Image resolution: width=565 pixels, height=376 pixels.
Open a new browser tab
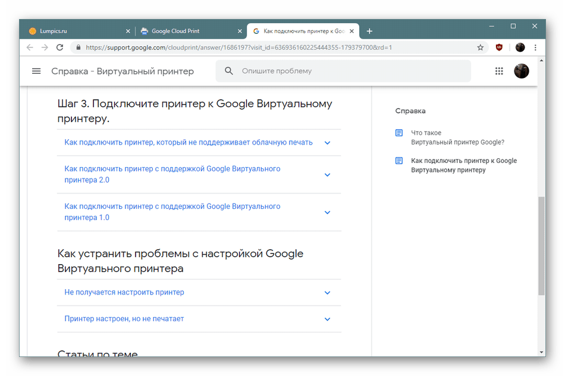click(x=369, y=31)
